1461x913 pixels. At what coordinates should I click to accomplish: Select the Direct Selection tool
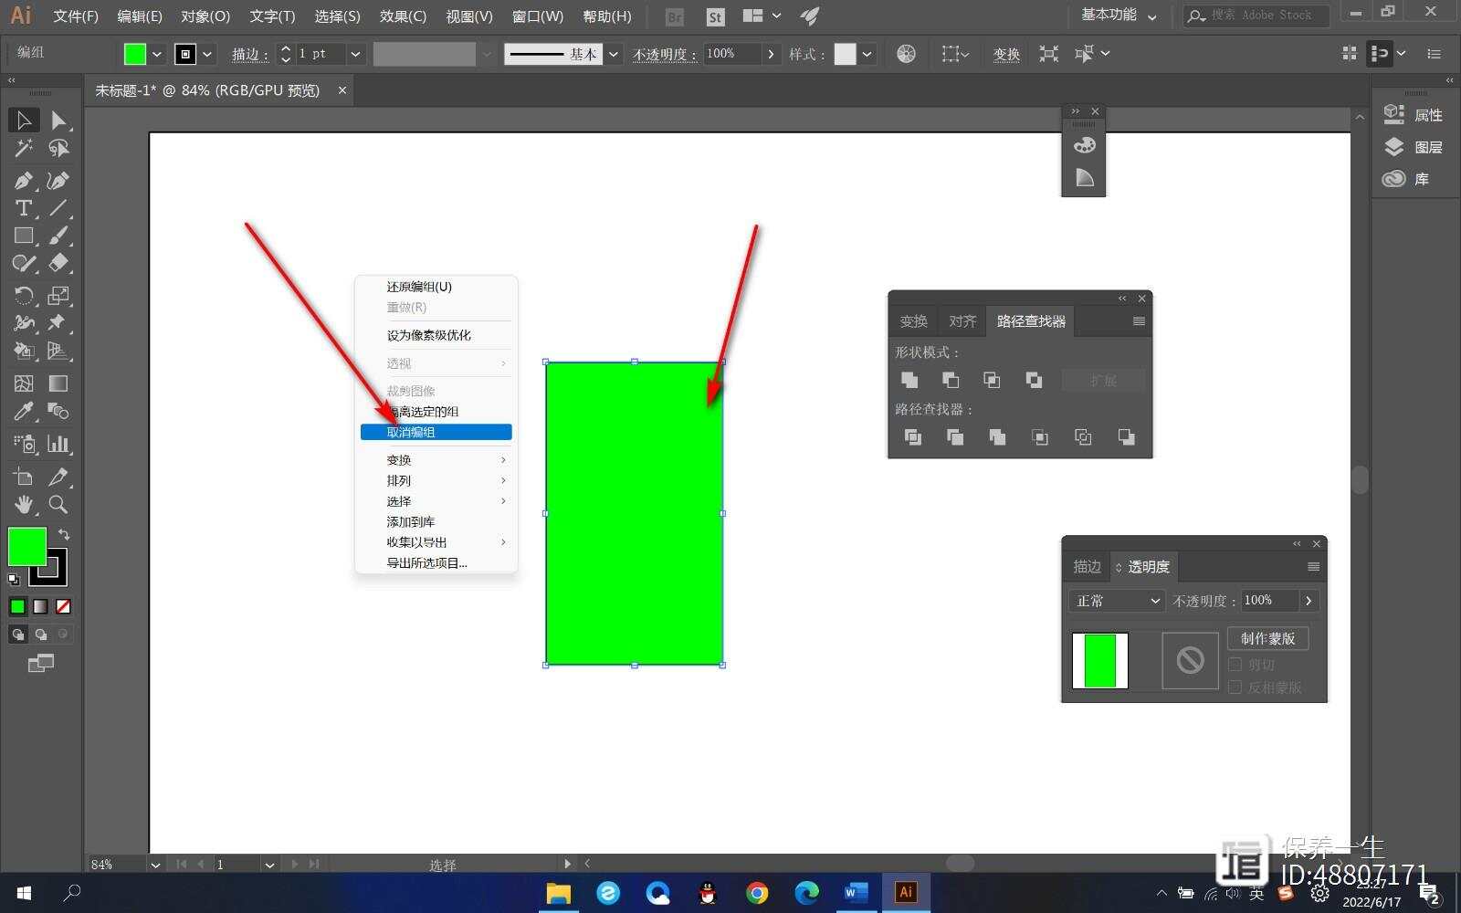click(x=58, y=120)
